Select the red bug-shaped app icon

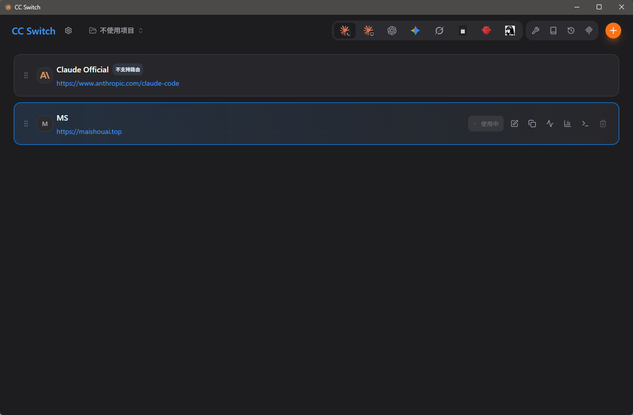[486, 31]
